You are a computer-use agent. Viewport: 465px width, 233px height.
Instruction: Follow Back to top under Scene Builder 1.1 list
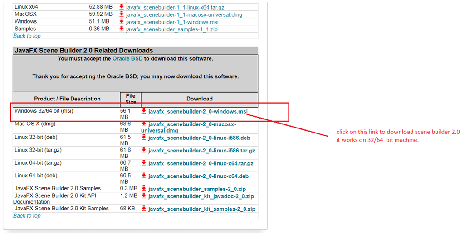click(27, 36)
